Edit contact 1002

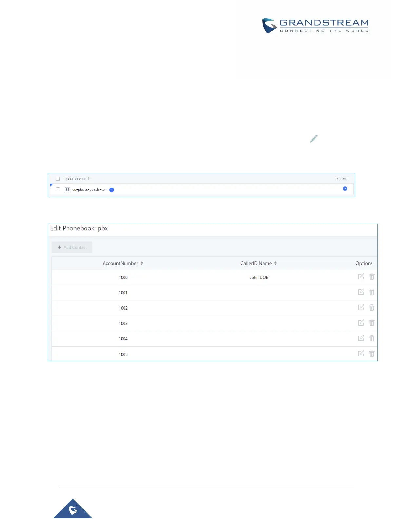click(361, 307)
